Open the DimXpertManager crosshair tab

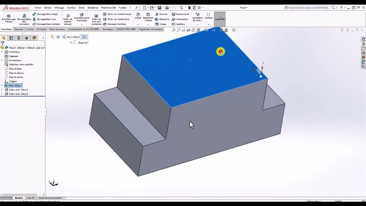pos(27,38)
